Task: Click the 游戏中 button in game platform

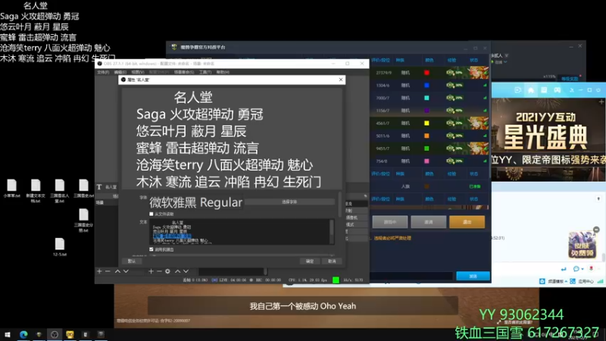Action: pos(390,222)
